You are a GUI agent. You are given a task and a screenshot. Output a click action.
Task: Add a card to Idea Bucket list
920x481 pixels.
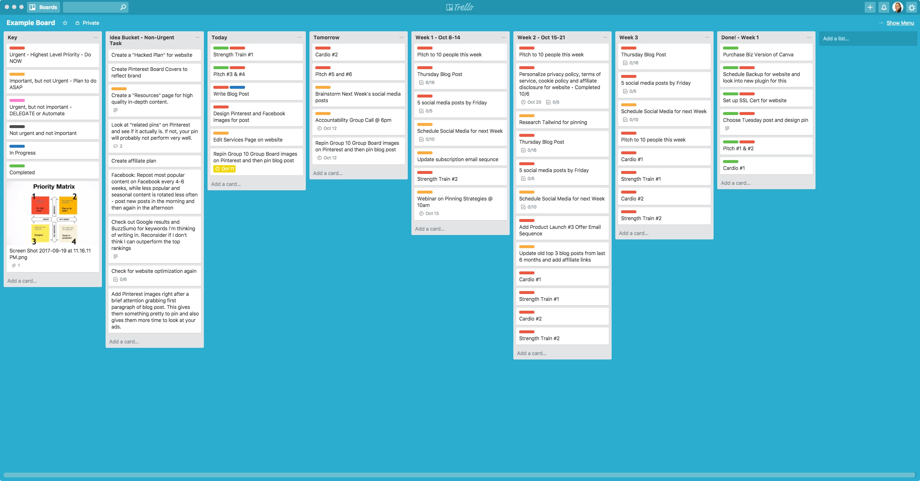[x=124, y=342]
